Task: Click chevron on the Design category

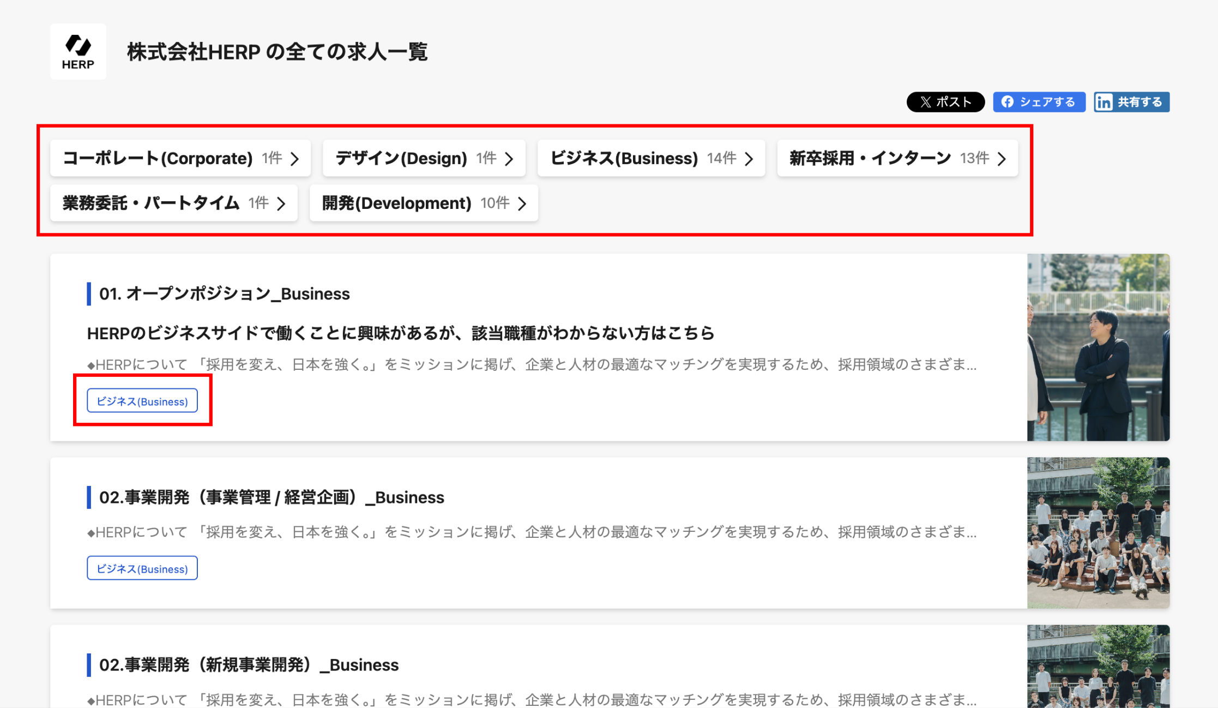Action: [509, 159]
